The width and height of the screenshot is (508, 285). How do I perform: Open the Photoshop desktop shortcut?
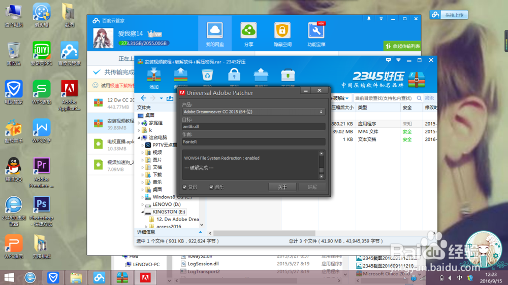point(42,211)
